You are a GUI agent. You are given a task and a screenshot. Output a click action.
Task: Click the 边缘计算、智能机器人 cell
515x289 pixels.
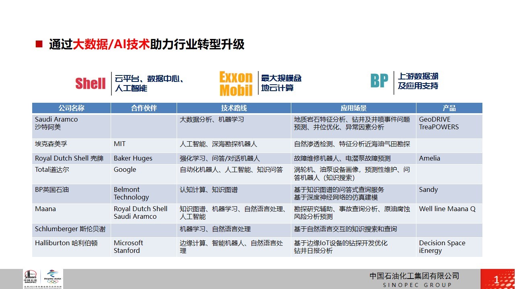(x=234, y=247)
